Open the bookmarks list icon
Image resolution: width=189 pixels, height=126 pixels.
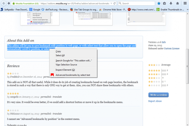pos(164,3)
